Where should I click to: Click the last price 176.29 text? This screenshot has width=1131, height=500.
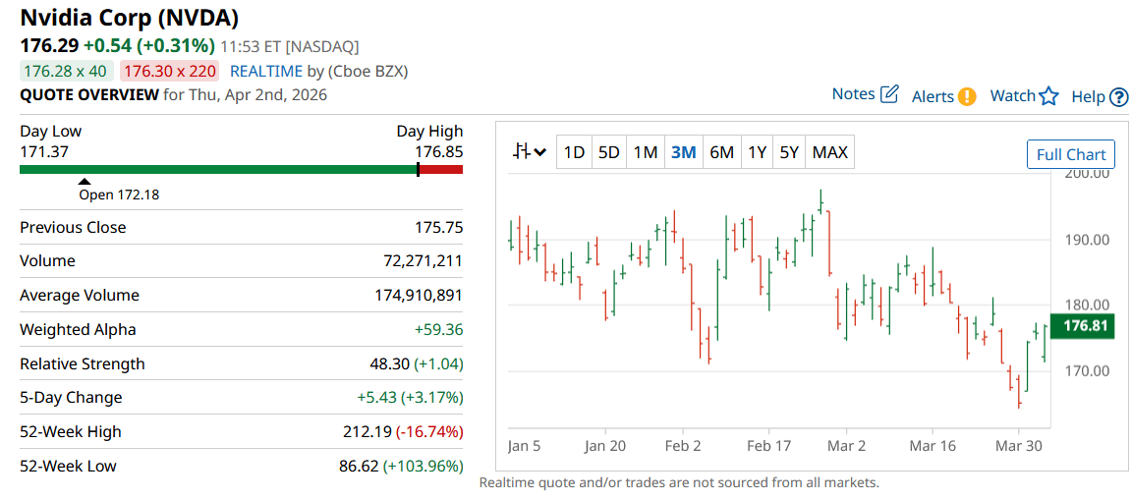[49, 45]
